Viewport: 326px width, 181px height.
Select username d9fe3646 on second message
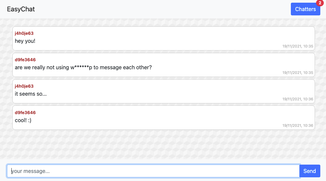point(25,60)
